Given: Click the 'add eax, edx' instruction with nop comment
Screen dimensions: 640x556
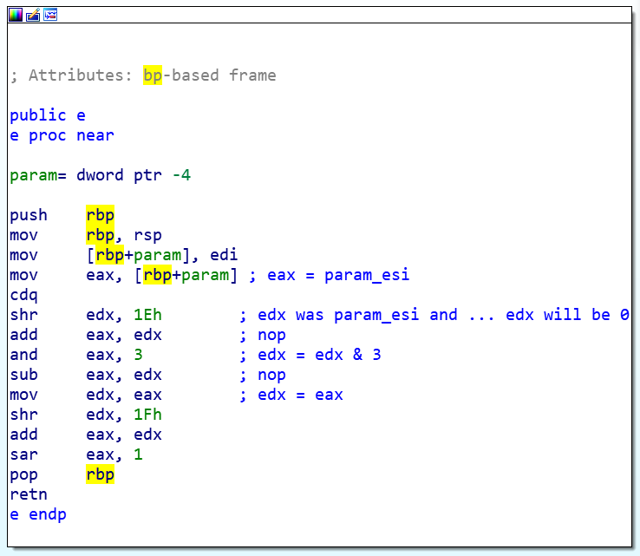Looking at the screenshot, I should coord(86,335).
